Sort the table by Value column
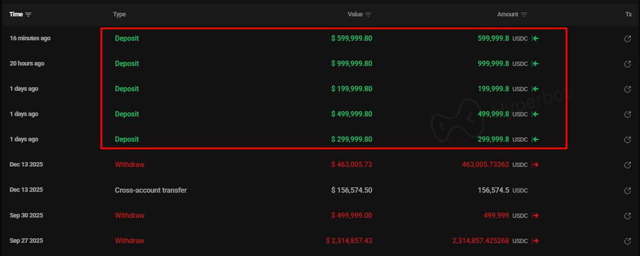Screen dimensions: 640x256 click(368, 14)
